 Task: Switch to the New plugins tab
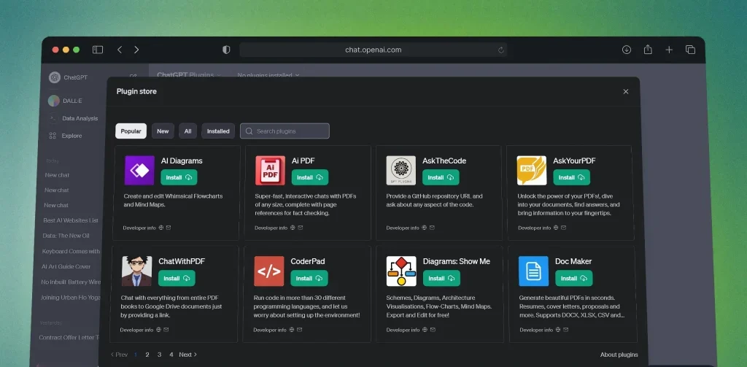[163, 131]
